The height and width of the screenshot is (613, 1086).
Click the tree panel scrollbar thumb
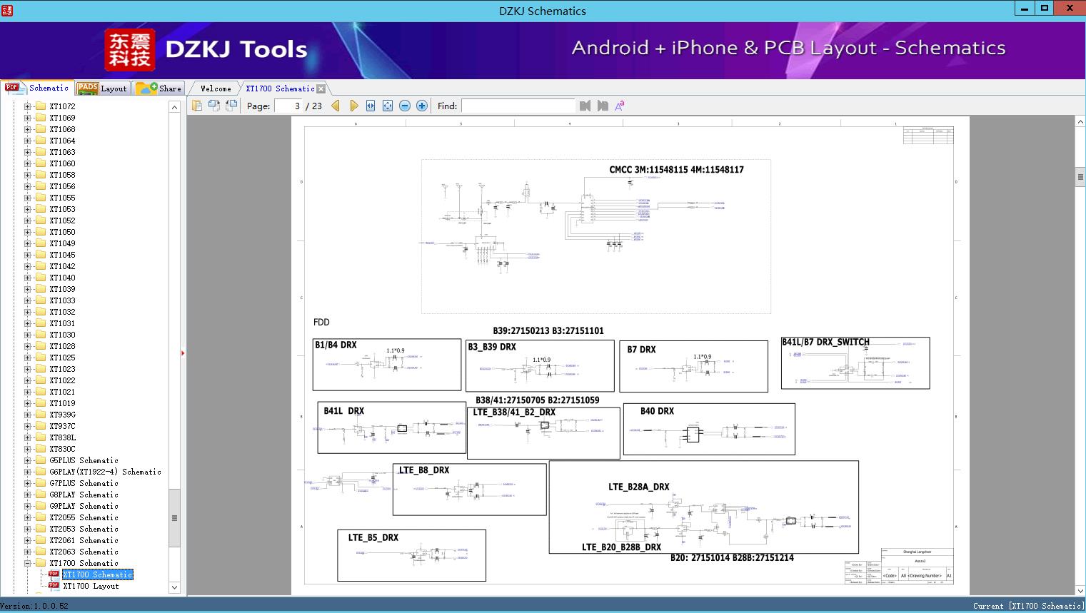click(x=174, y=518)
